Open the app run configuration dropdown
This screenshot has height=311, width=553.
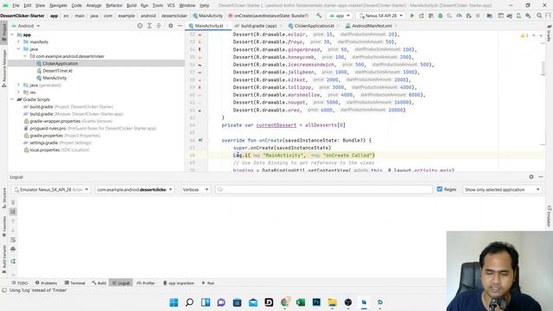pos(340,16)
